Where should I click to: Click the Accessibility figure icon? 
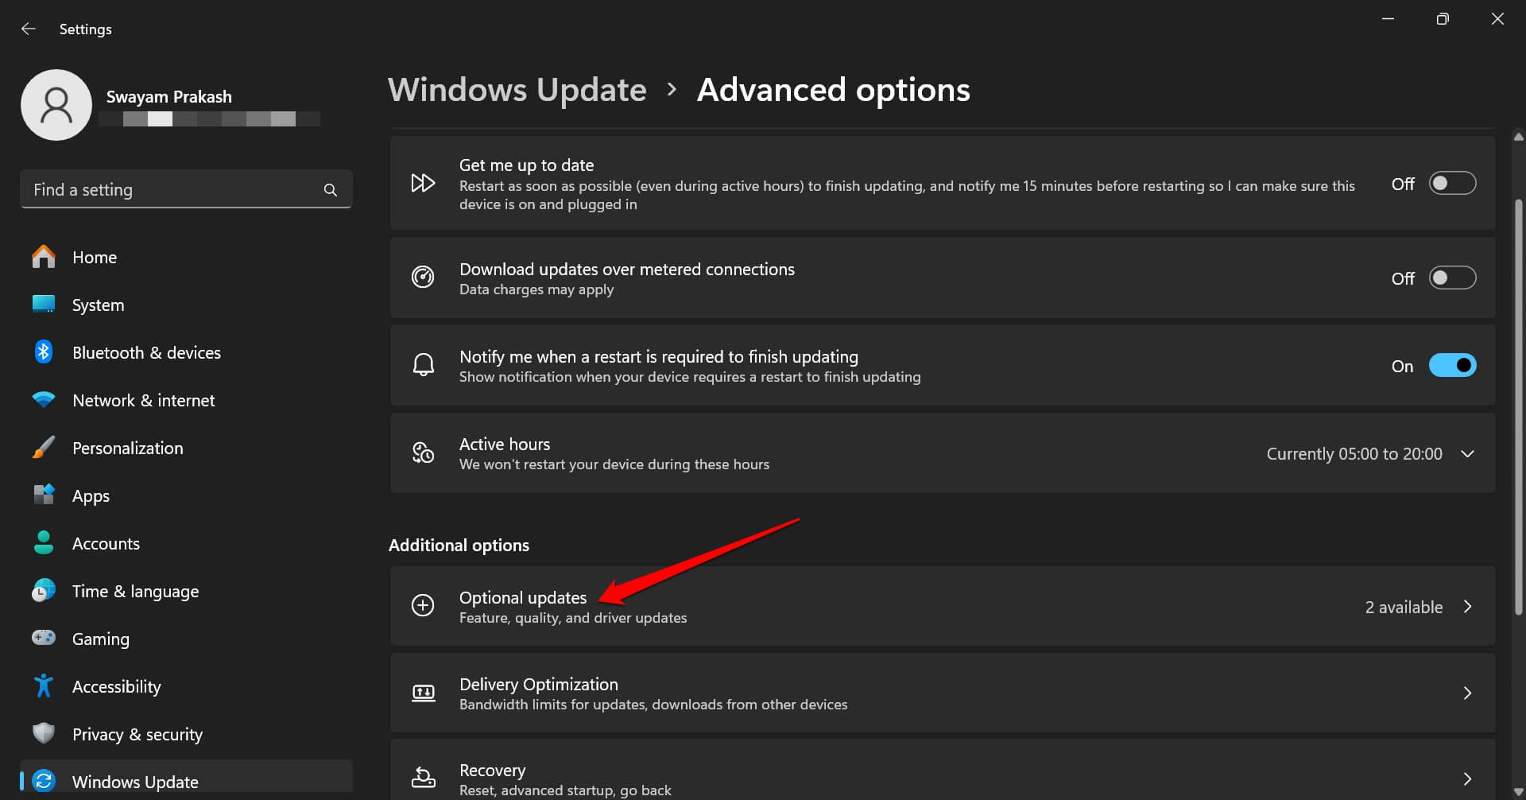[x=44, y=685]
